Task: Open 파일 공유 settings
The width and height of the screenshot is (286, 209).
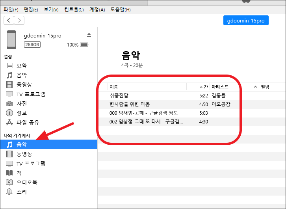Action: (x=28, y=122)
